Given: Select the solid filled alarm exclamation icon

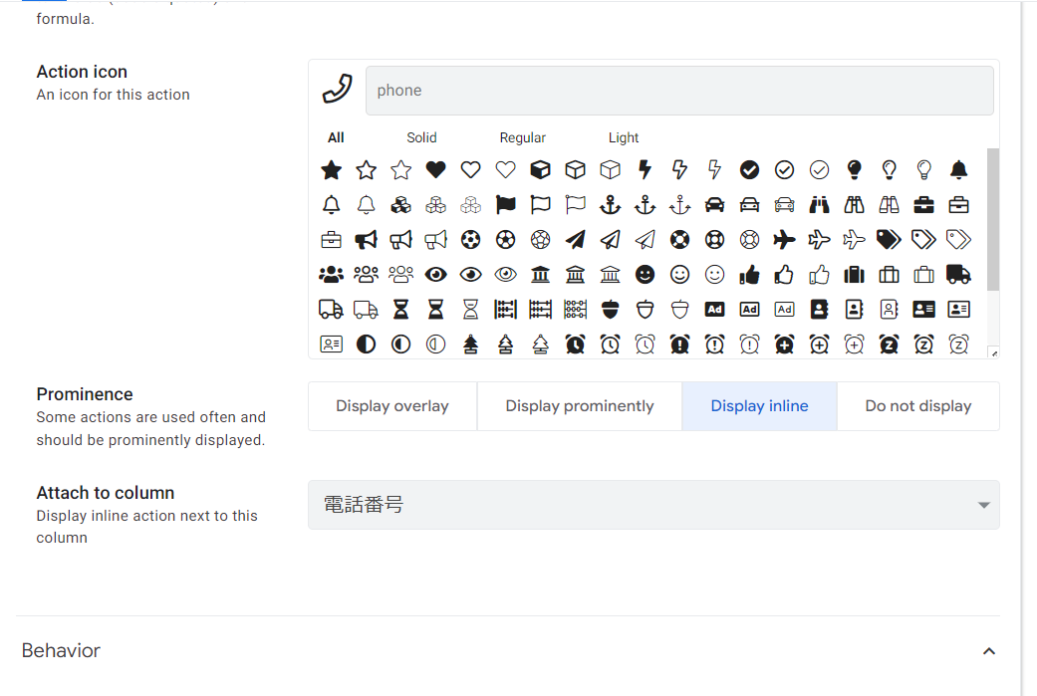Looking at the screenshot, I should pos(679,345).
